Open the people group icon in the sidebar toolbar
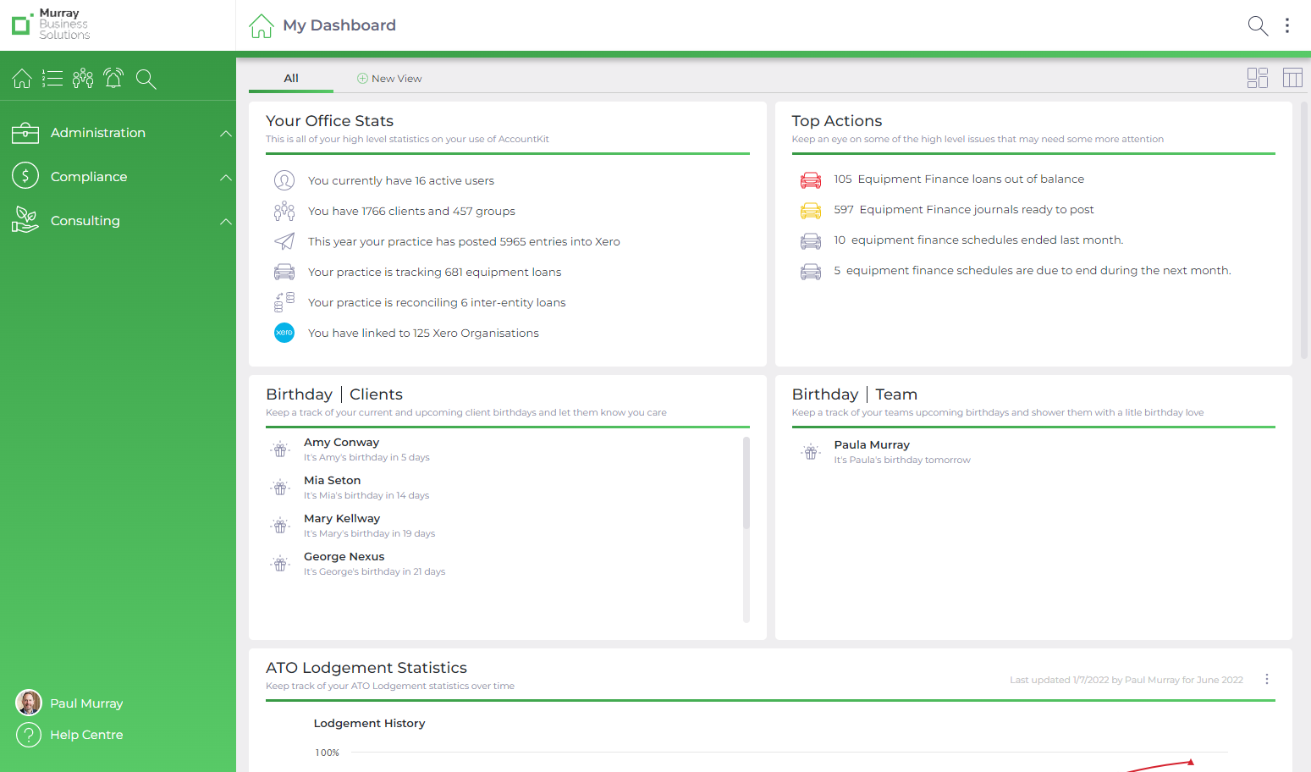The height and width of the screenshot is (772, 1311). pyautogui.click(x=83, y=79)
